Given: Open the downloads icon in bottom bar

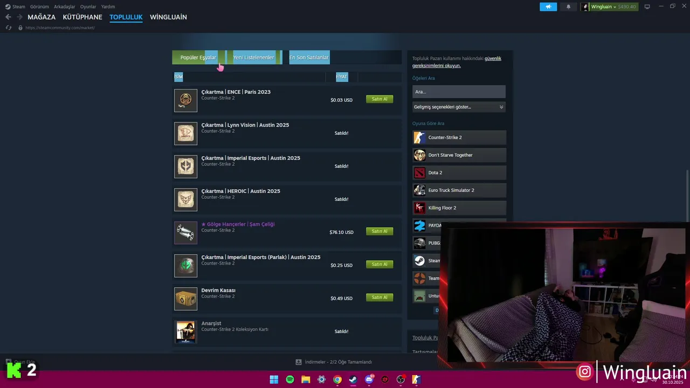Looking at the screenshot, I should click(299, 362).
